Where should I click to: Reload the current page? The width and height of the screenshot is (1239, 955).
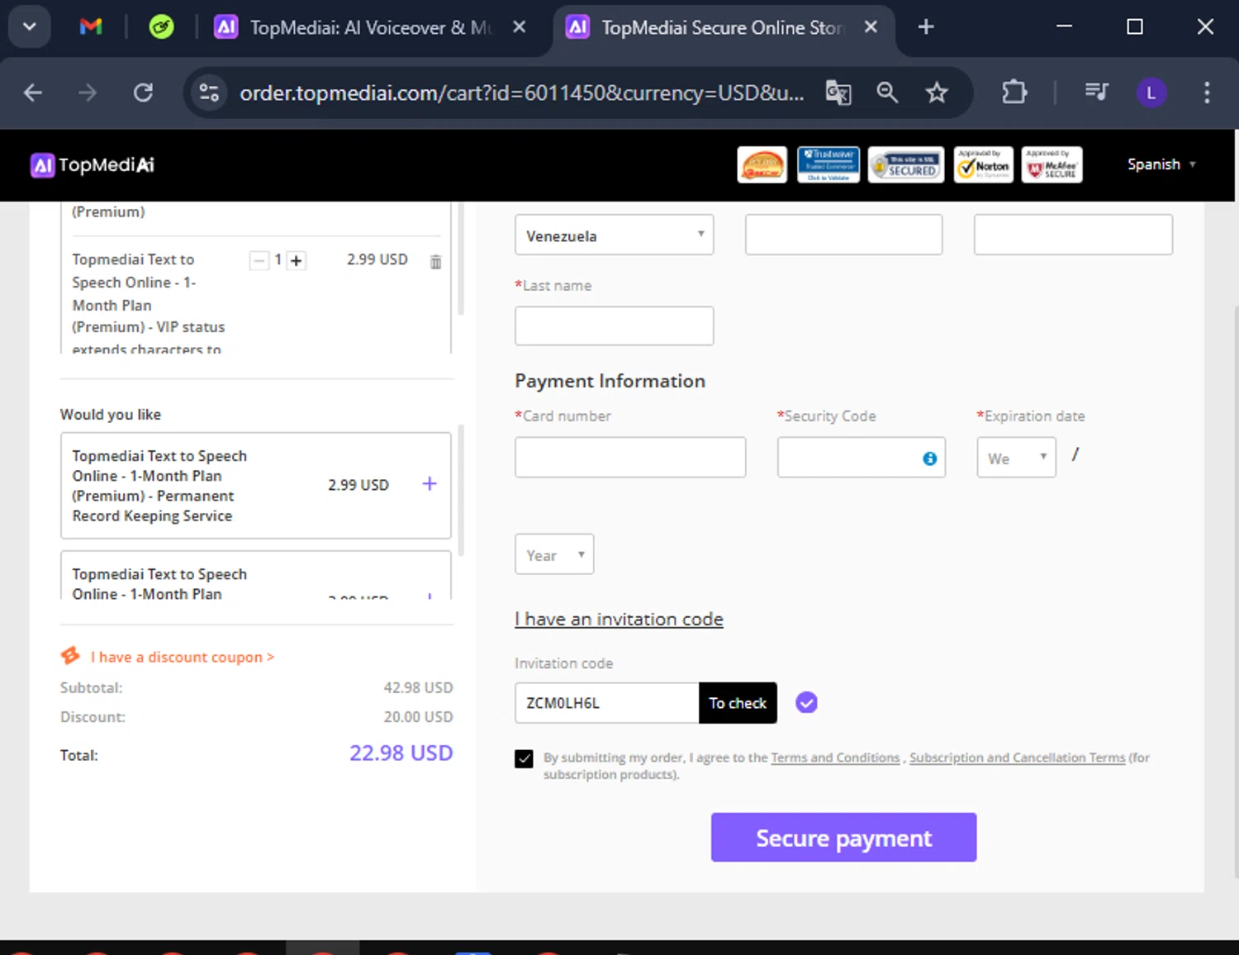[x=143, y=93]
